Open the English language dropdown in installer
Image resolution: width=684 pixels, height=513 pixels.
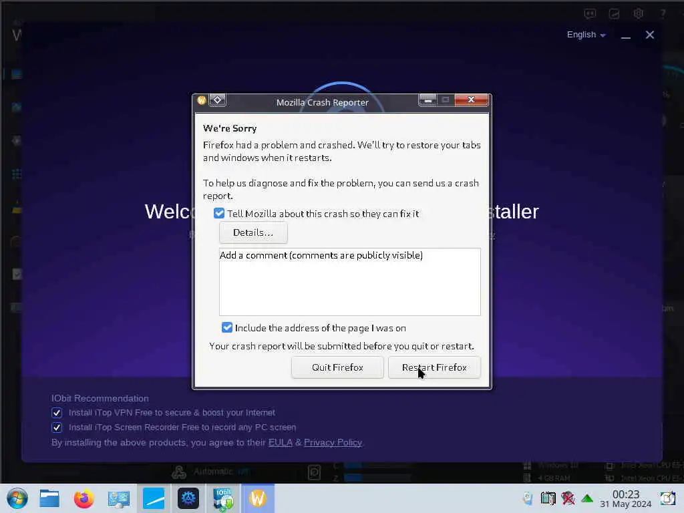(x=586, y=35)
